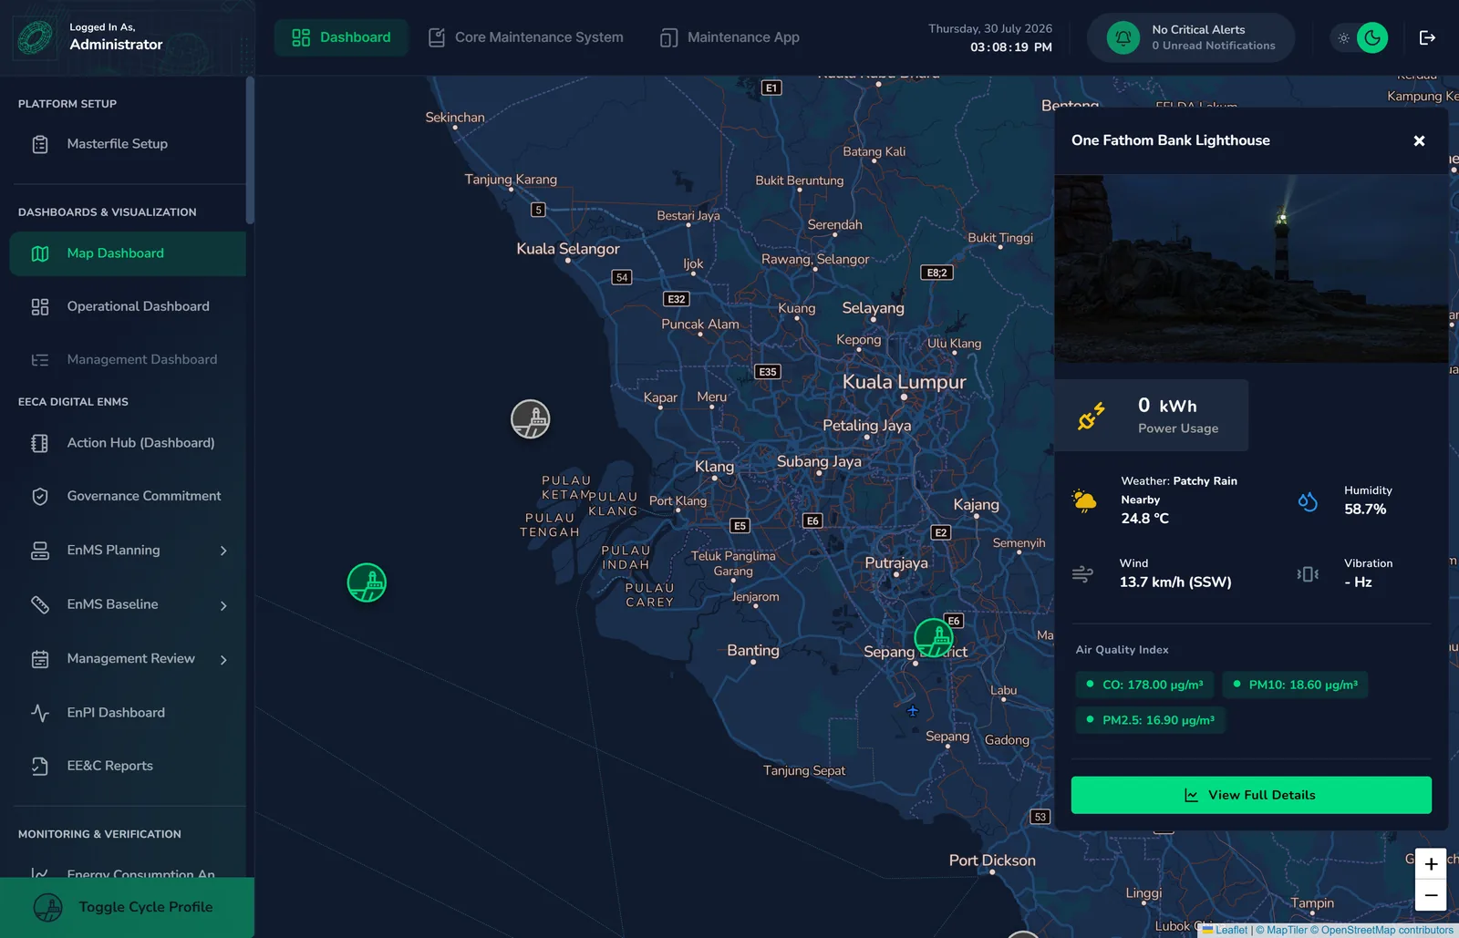This screenshot has height=938, width=1459.
Task: Click the Governance Commitment shield icon
Action: (40, 496)
